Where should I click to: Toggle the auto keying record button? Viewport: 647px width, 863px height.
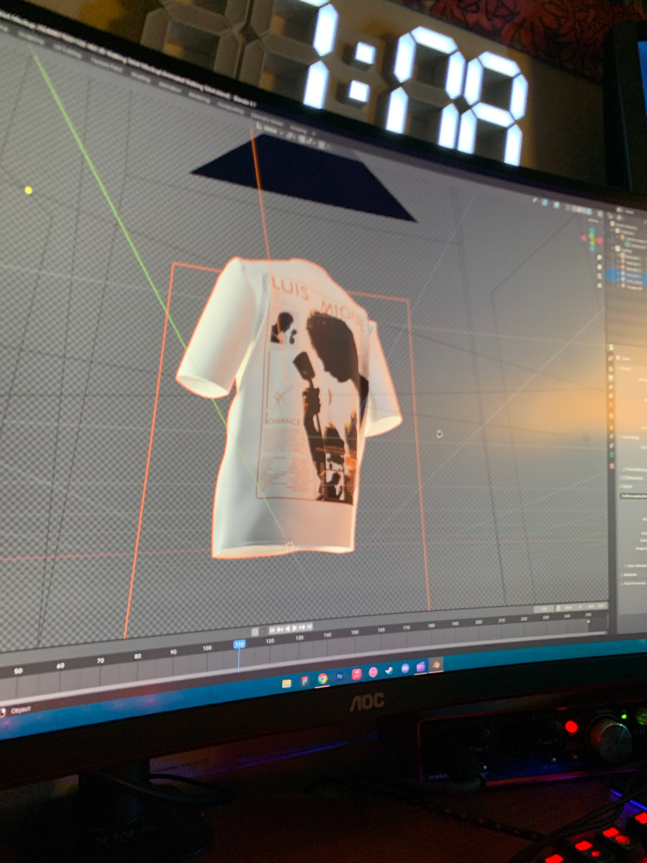click(x=255, y=632)
